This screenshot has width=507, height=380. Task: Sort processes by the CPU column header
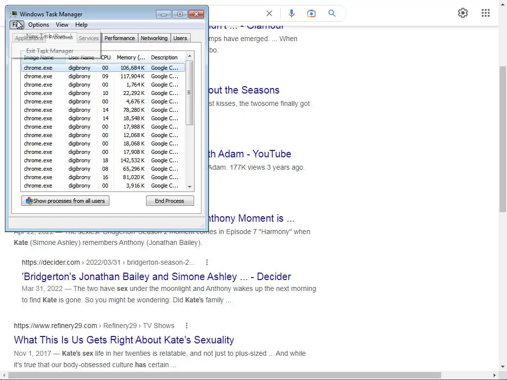(x=105, y=57)
